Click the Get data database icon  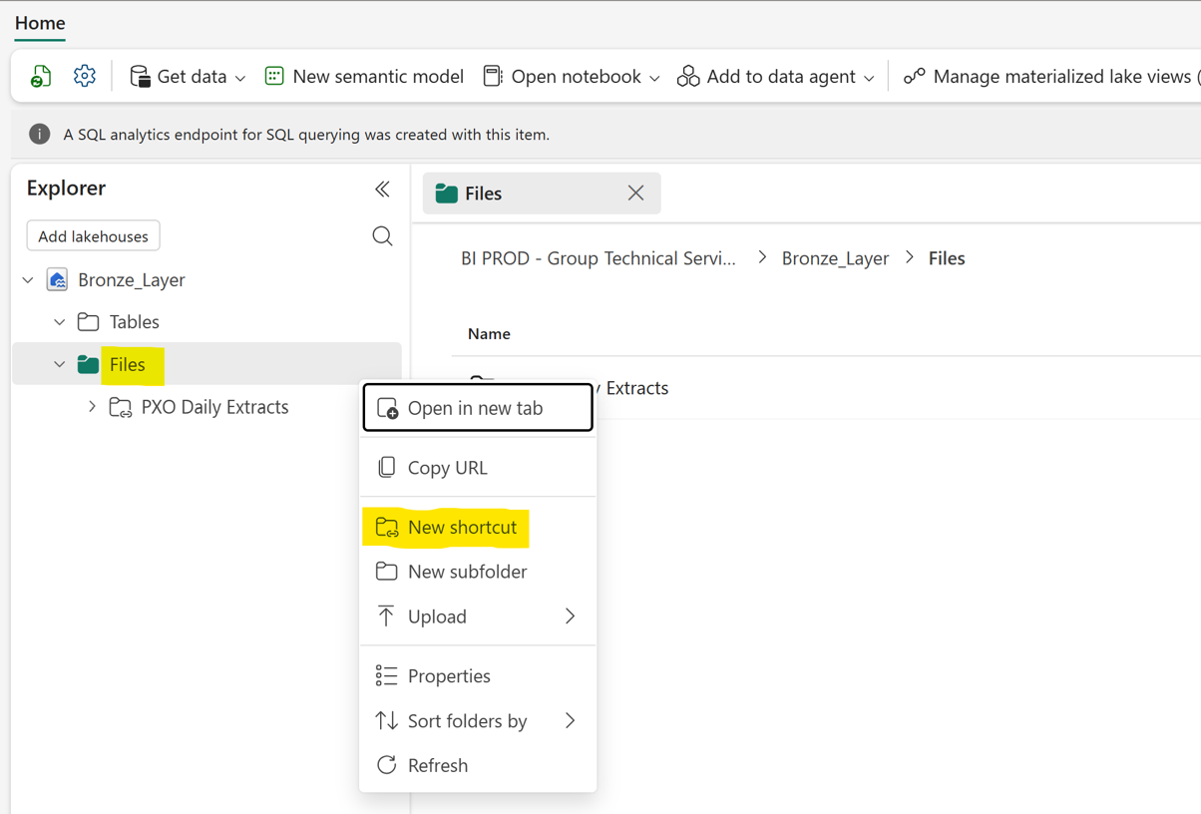click(140, 76)
